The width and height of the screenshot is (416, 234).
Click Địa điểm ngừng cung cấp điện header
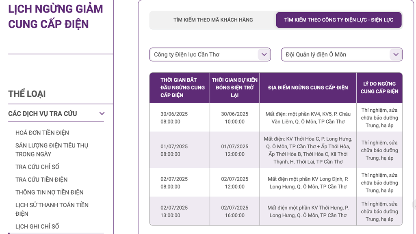[308, 88]
